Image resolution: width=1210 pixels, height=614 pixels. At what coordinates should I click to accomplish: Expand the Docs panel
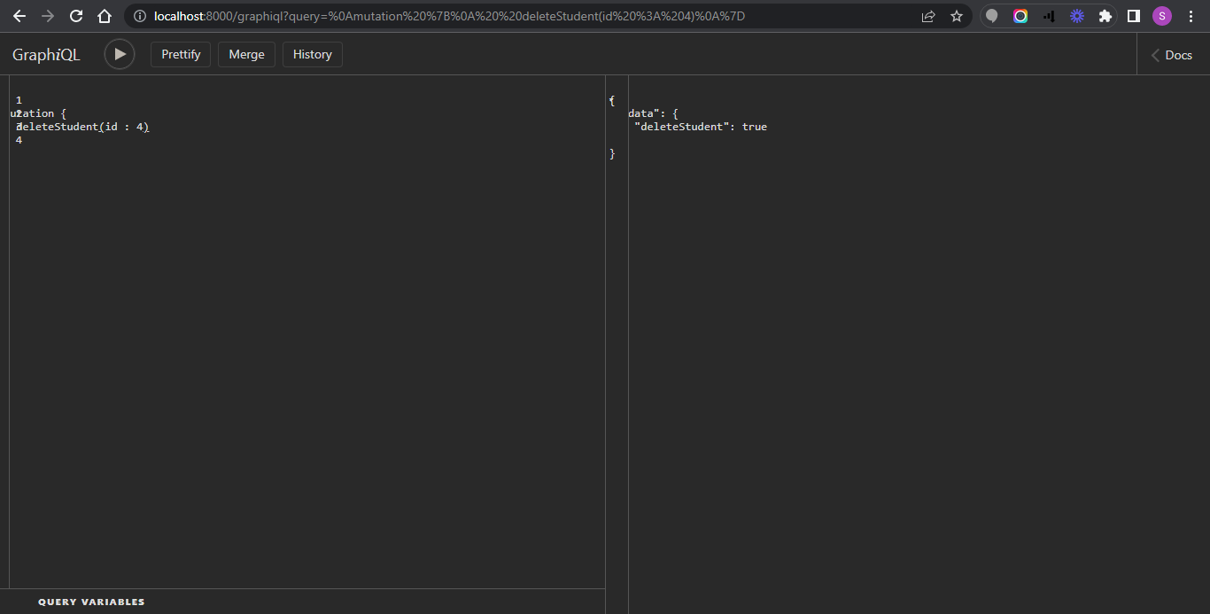tap(1172, 55)
